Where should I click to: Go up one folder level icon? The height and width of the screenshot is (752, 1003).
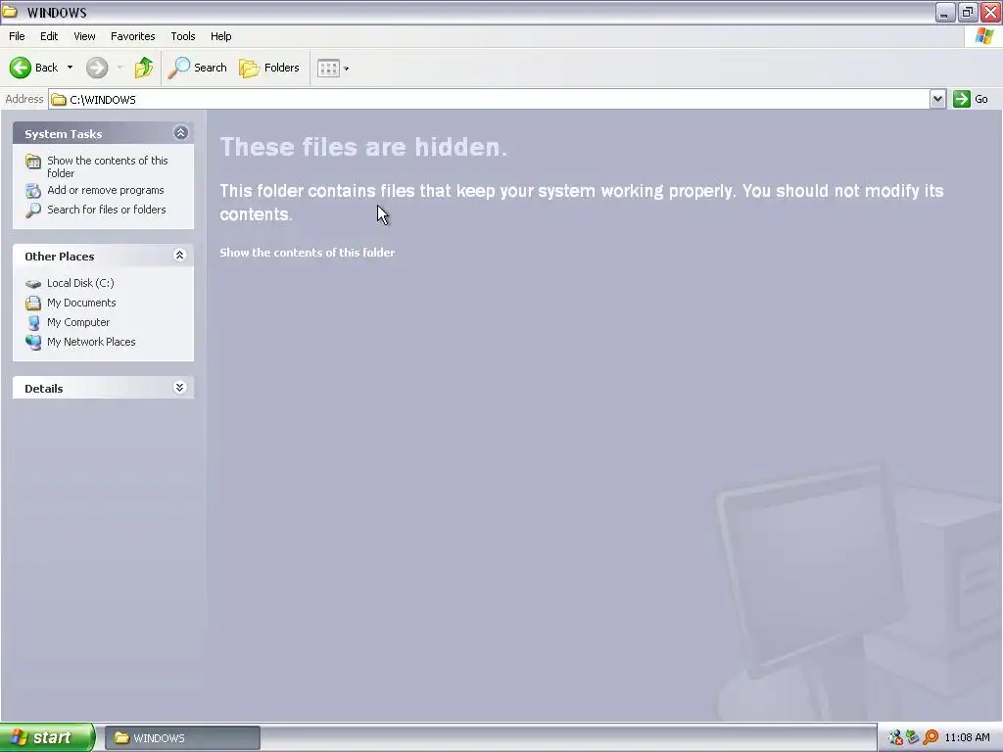coord(144,68)
